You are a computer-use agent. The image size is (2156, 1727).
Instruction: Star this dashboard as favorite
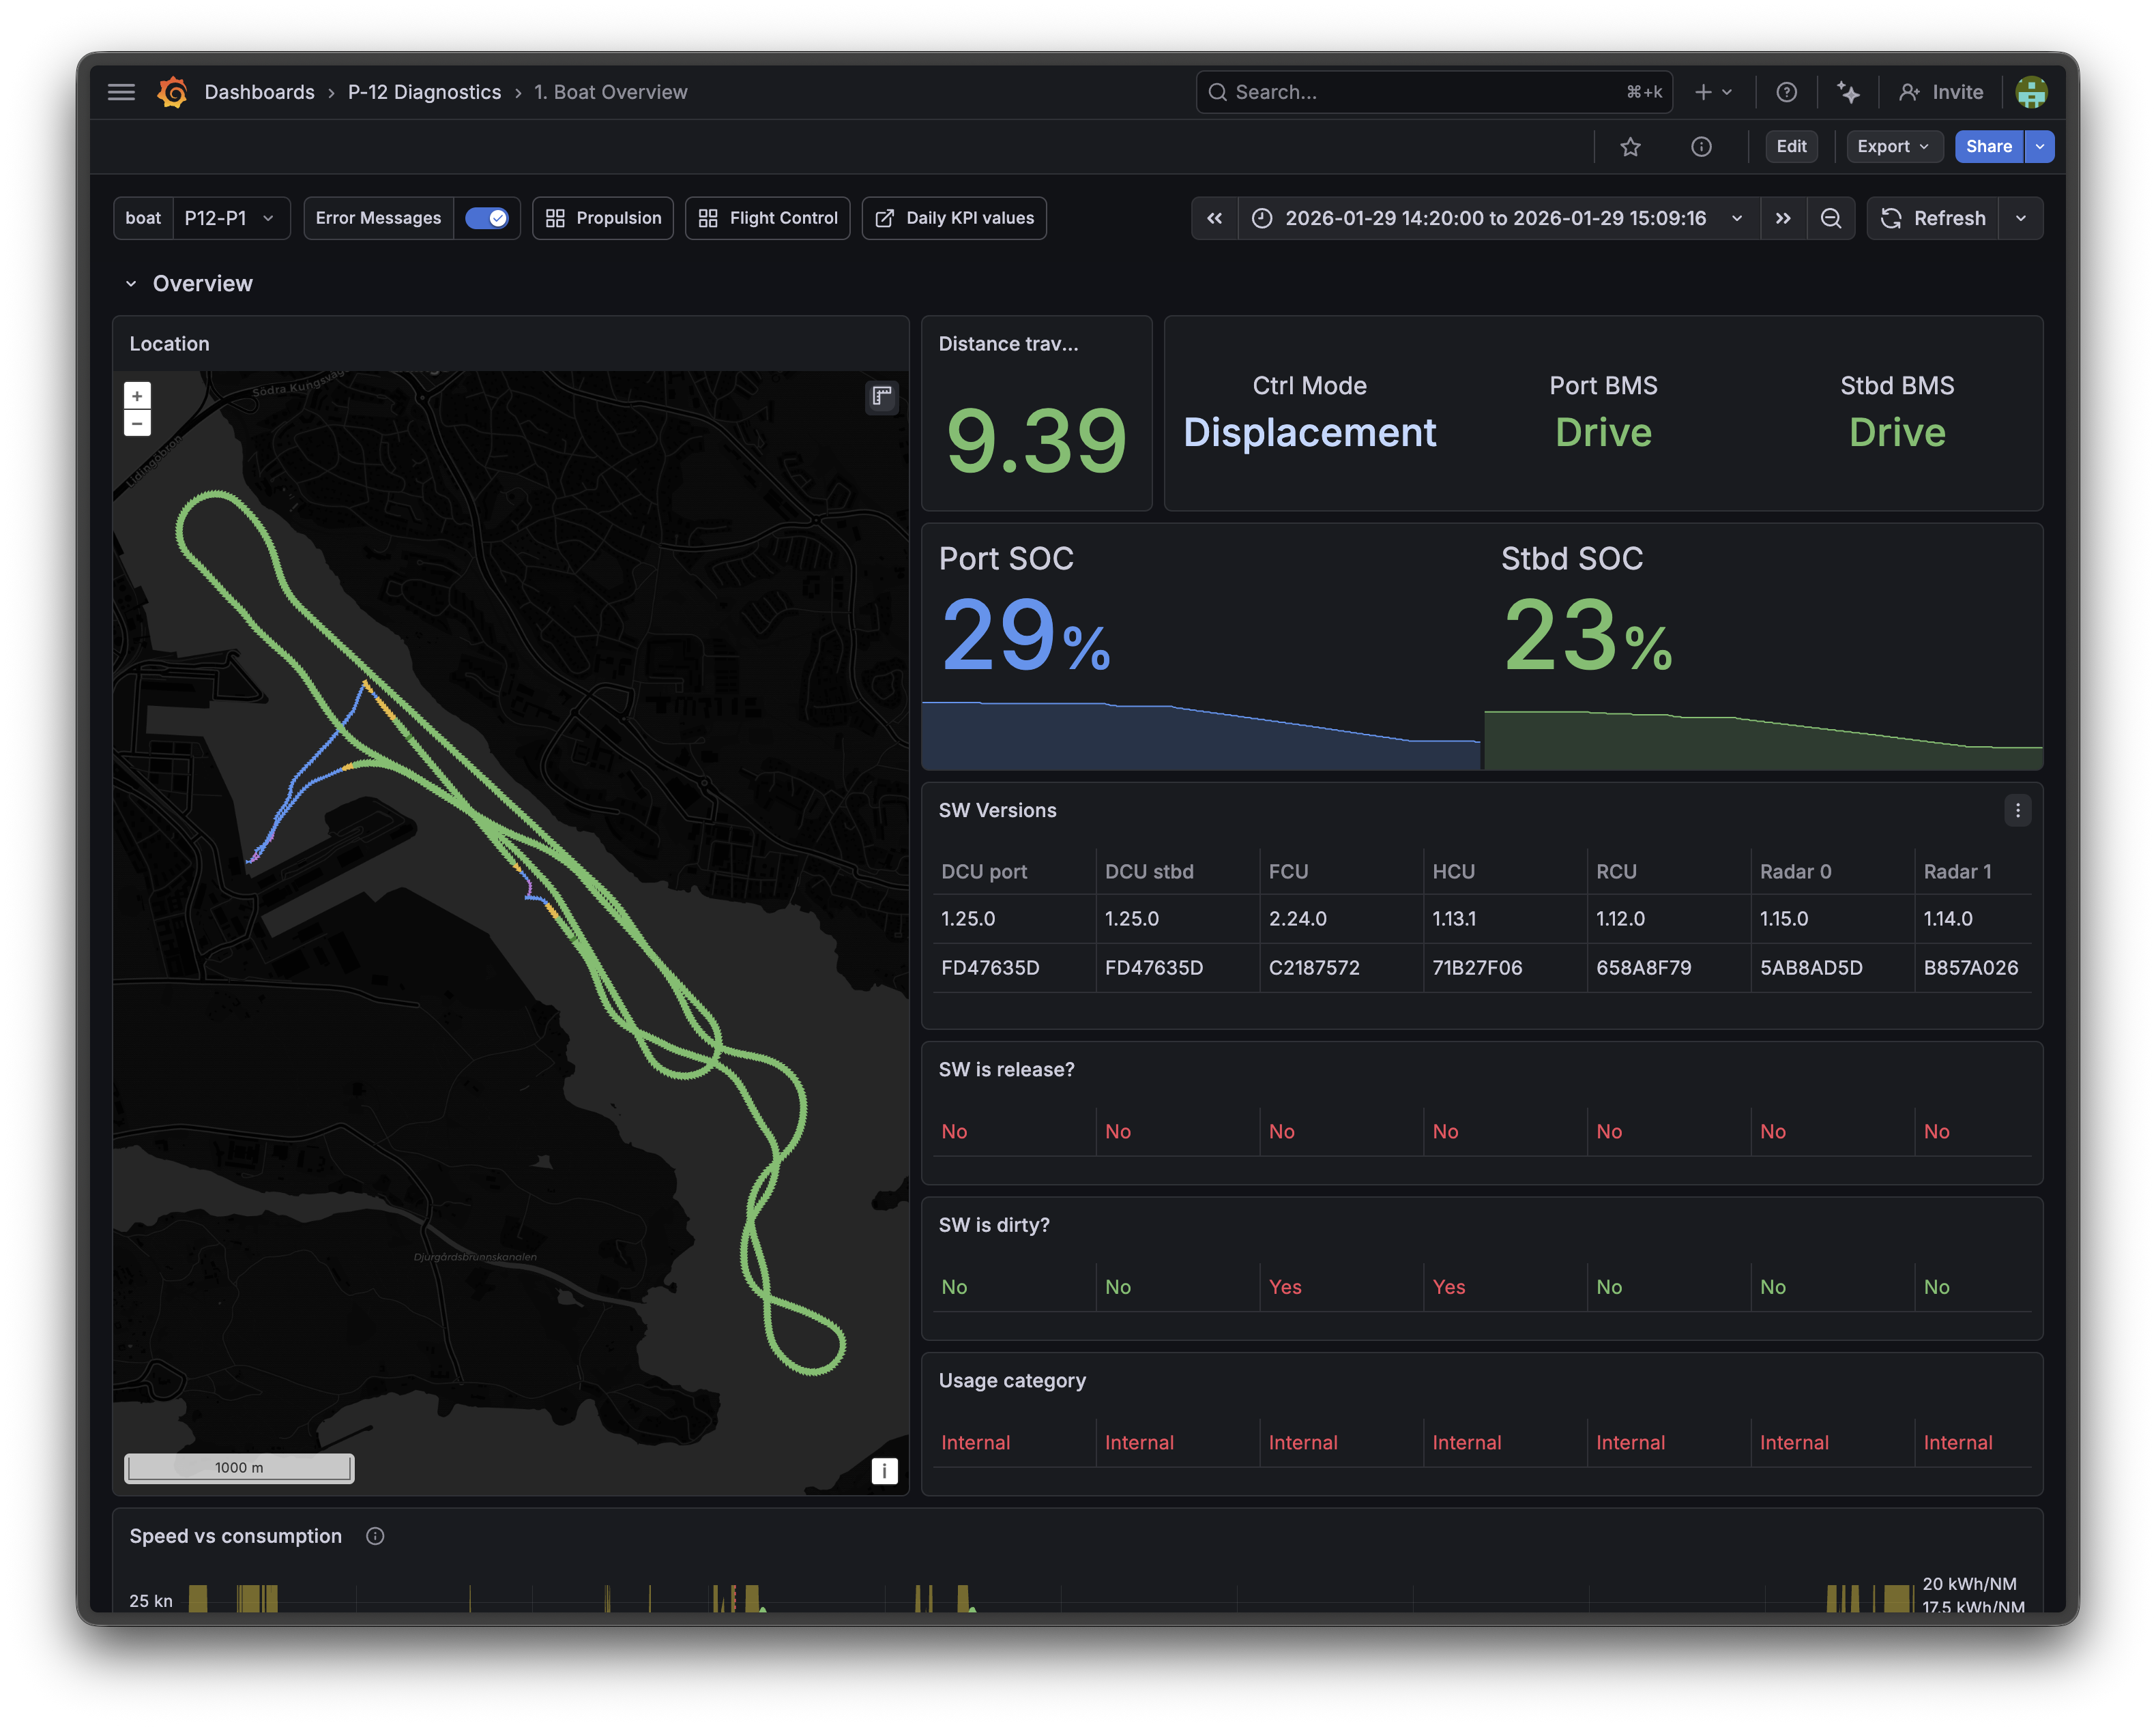coord(1630,147)
